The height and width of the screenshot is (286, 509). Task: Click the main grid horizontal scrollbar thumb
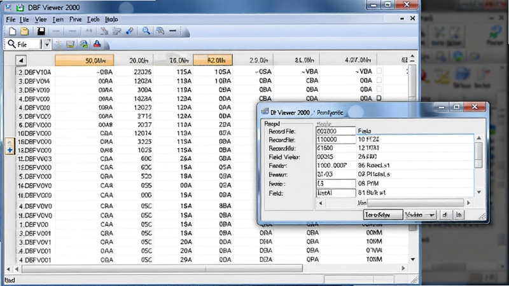pos(162,268)
